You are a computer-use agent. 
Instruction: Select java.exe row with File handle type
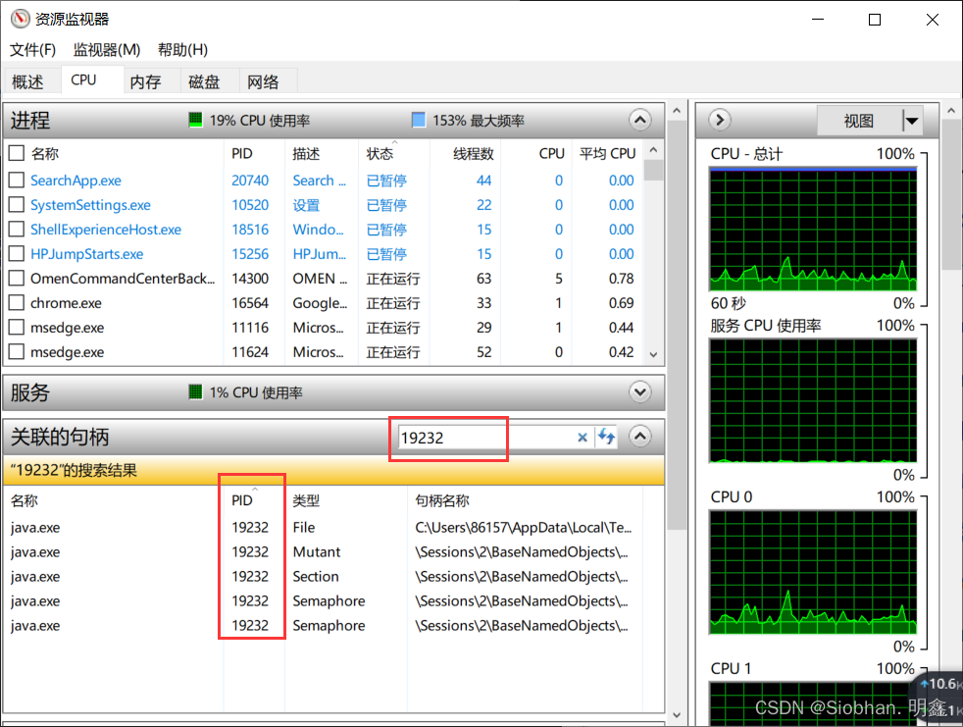point(325,527)
